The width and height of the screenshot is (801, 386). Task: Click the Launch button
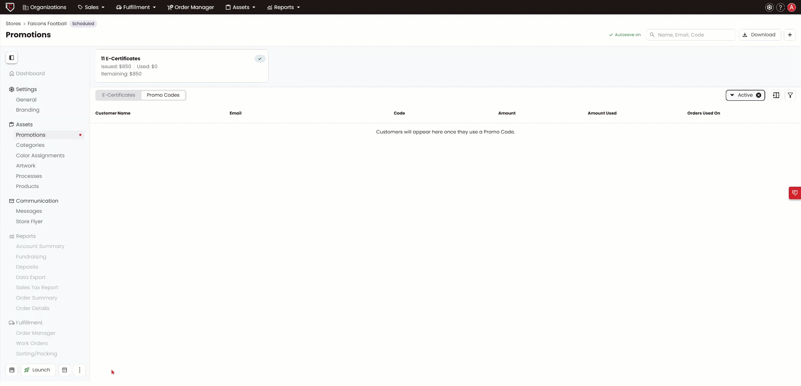(x=38, y=370)
